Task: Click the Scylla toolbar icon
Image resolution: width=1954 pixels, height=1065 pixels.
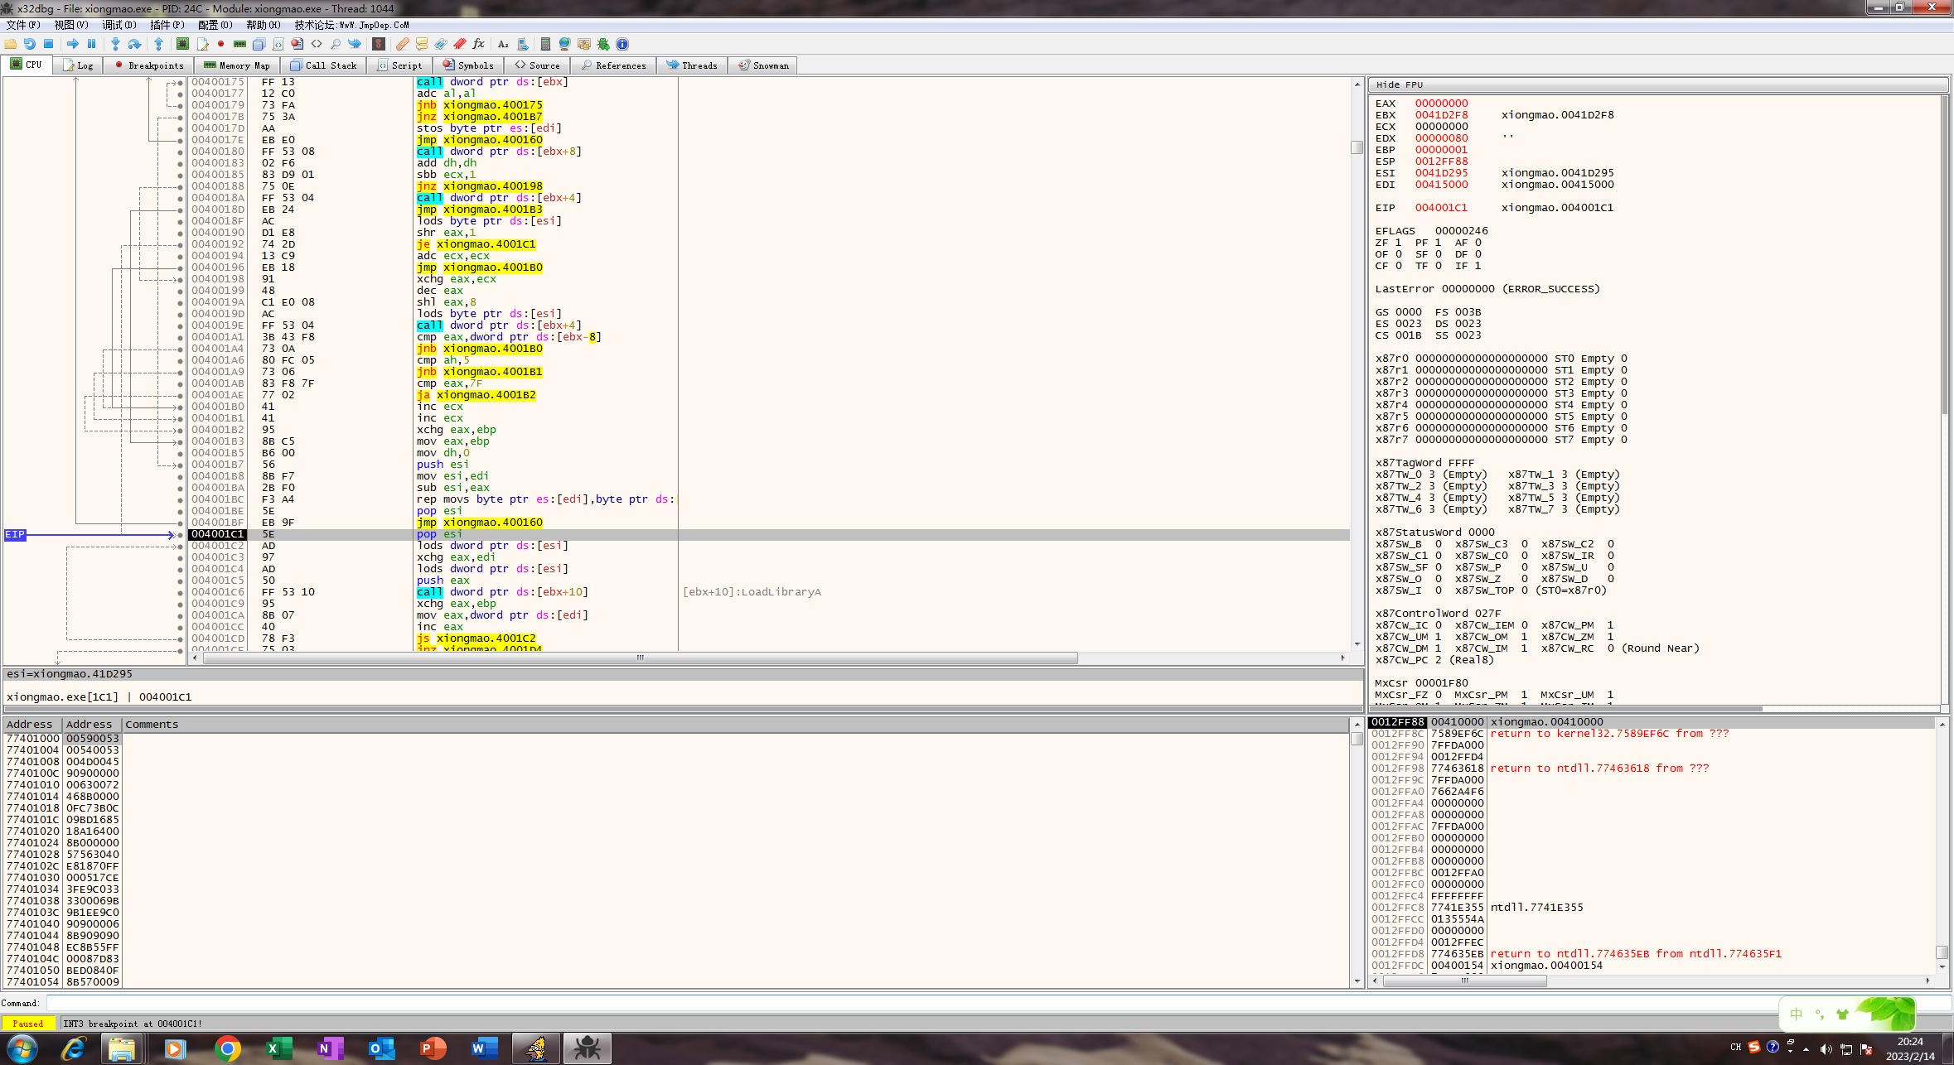Action: click(379, 44)
